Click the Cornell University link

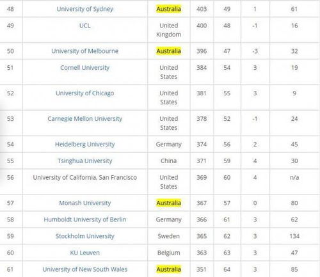85,68
